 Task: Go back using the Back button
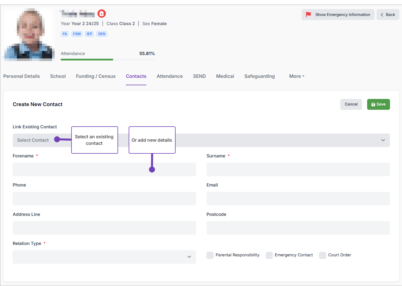(388, 15)
